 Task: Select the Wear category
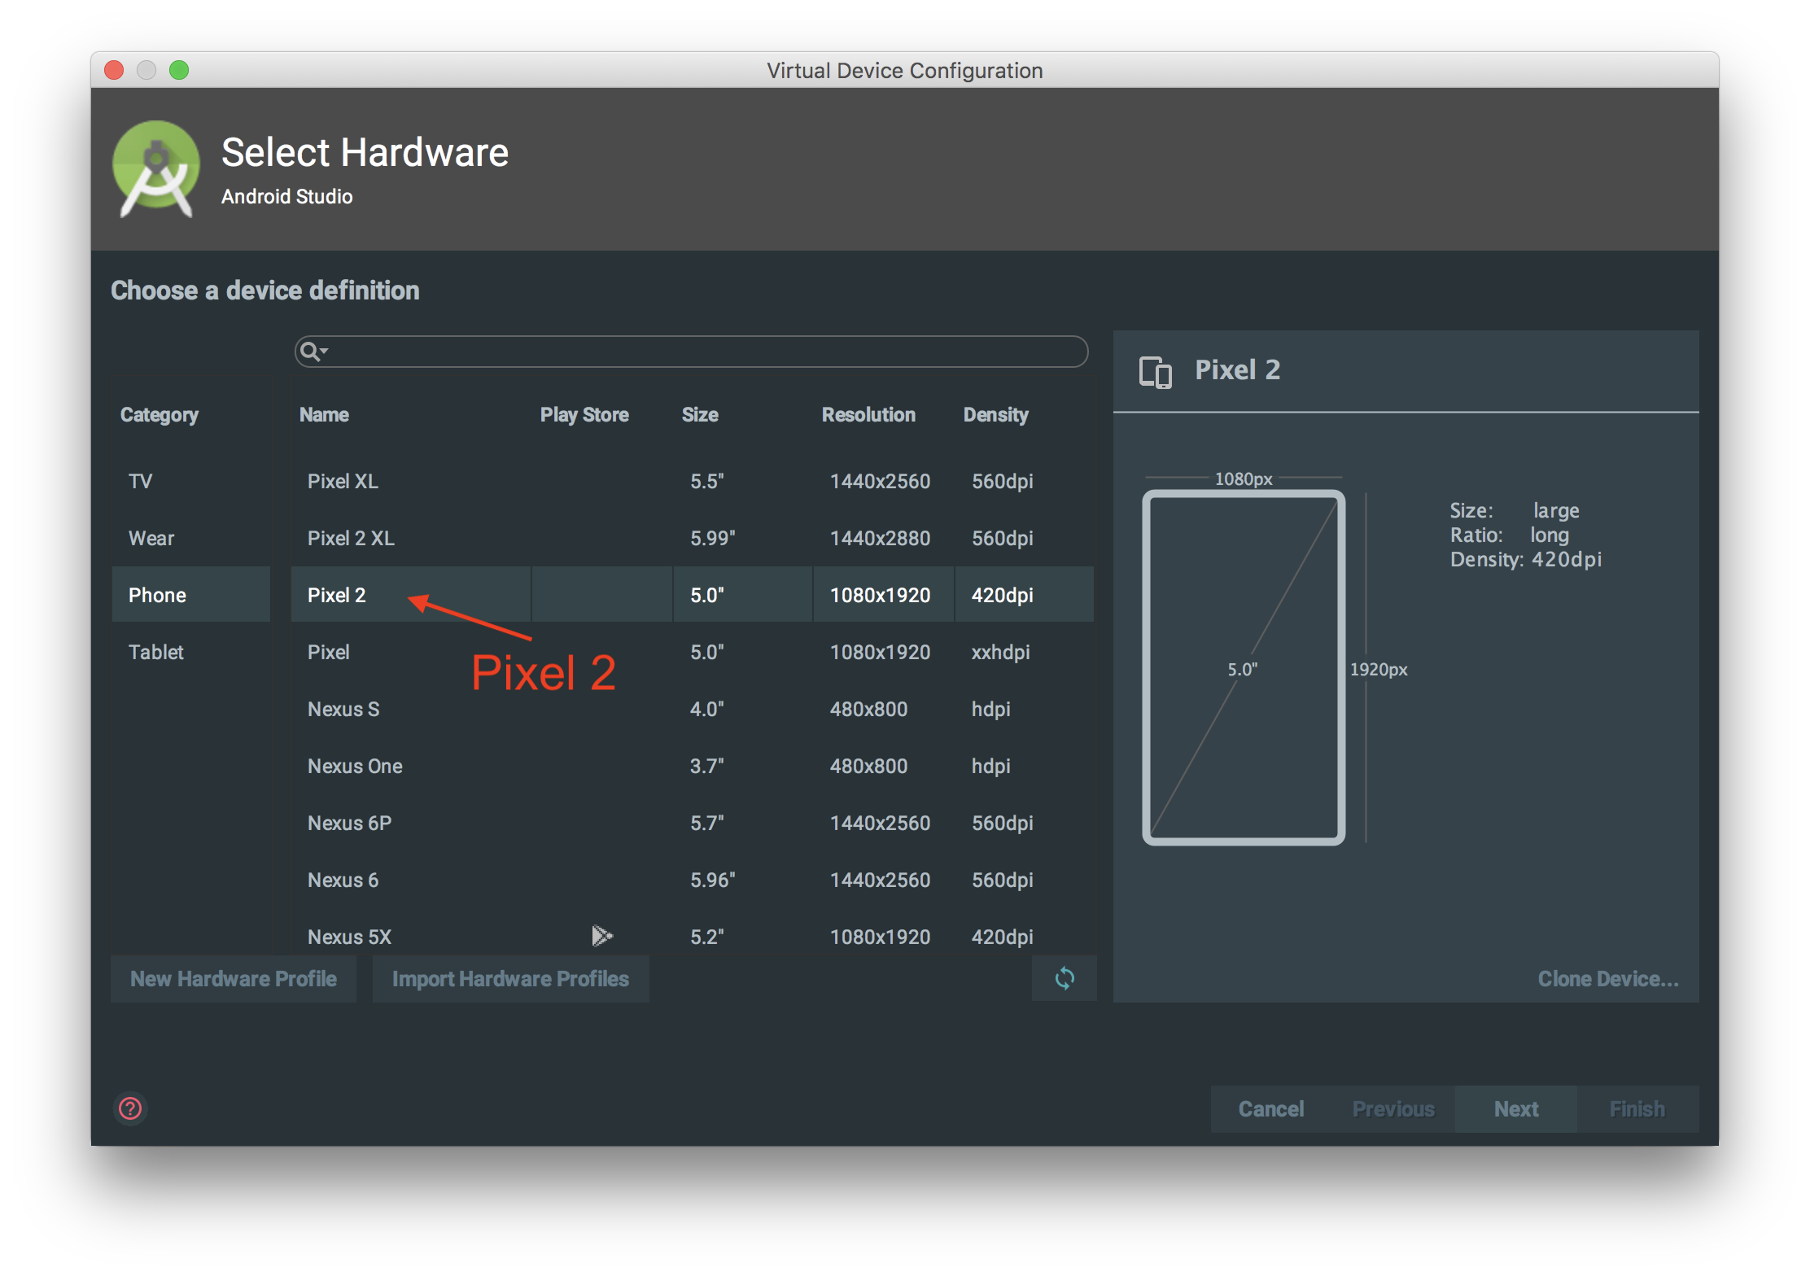[x=190, y=538]
